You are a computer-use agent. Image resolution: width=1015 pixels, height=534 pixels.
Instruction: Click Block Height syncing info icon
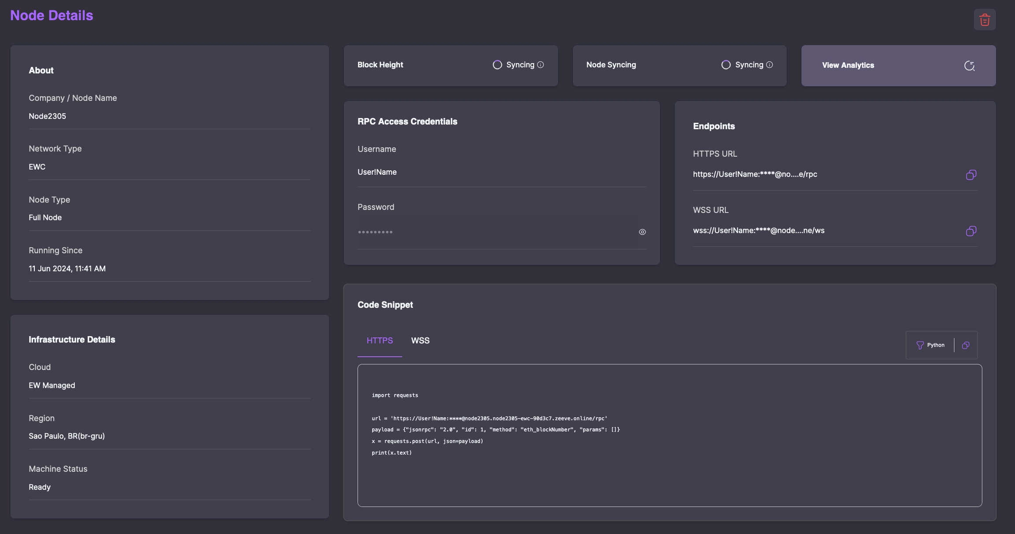(x=541, y=65)
